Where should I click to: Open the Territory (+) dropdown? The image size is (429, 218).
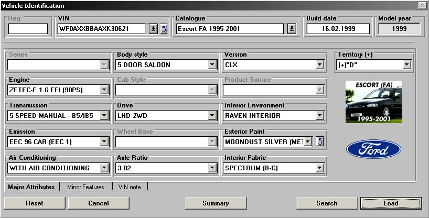[406, 65]
